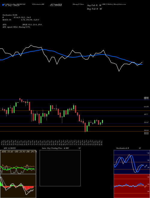
Task: Open the ADX indicator chart panel
Action: point(18,162)
